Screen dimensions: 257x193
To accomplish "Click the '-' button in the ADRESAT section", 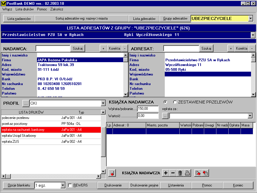I will (252, 48).
